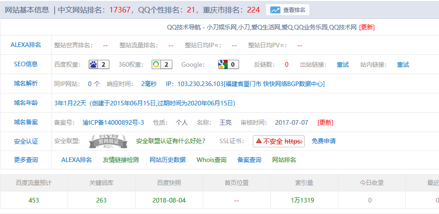Viewport: 439px width, 214px height.
Task: Open Whois查询 link
Action: click(211, 160)
